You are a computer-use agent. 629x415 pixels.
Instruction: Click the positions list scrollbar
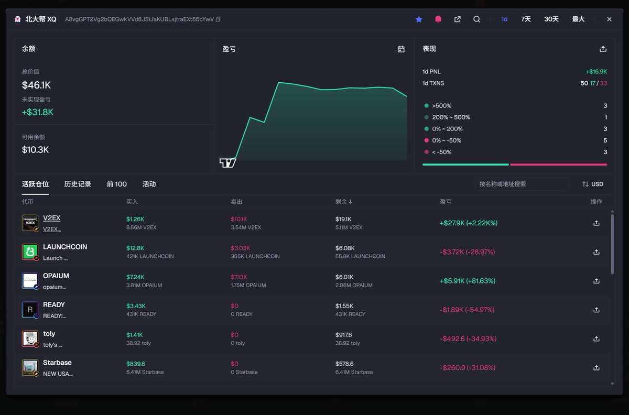(x=612, y=243)
